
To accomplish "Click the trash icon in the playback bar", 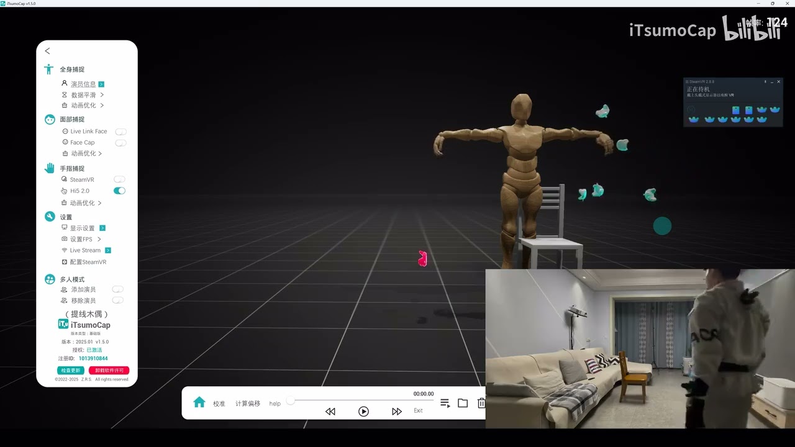I will (x=481, y=403).
